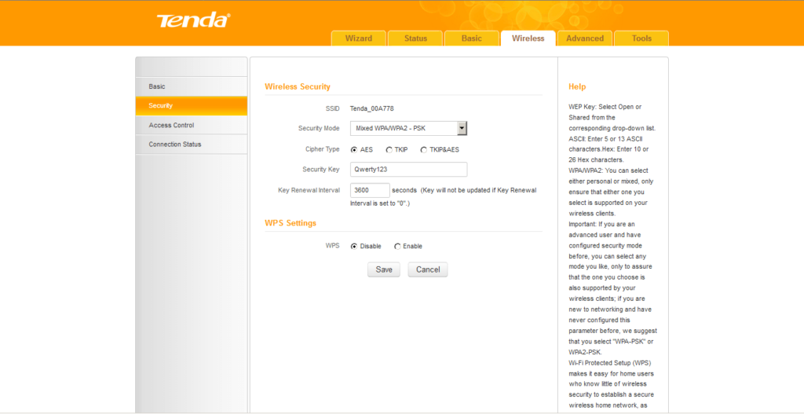Viewport: 804px width, 414px height.
Task: Select the Wireless tab
Action: tap(528, 38)
